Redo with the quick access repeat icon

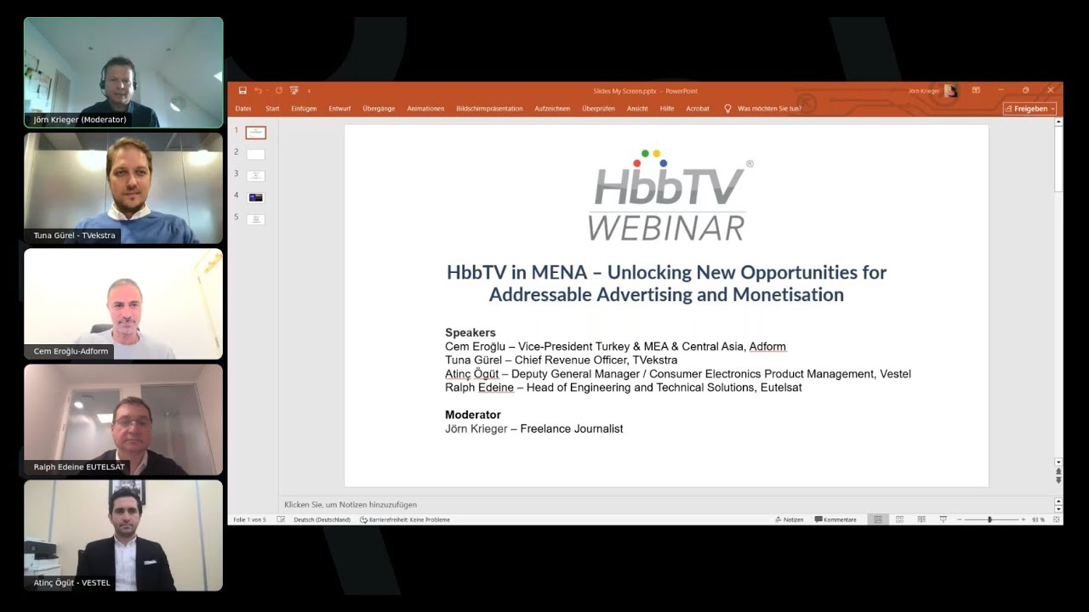(278, 91)
